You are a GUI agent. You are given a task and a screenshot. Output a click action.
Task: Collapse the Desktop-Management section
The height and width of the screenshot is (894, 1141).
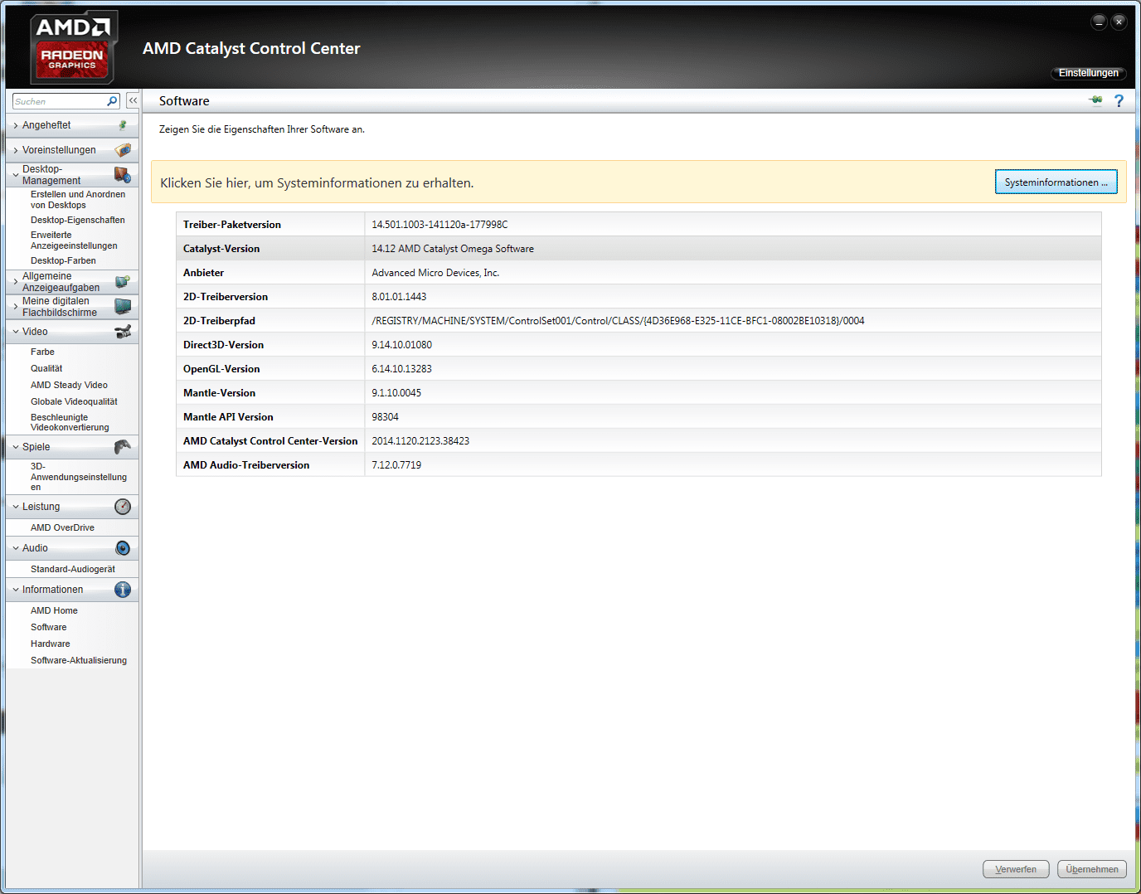[16, 175]
